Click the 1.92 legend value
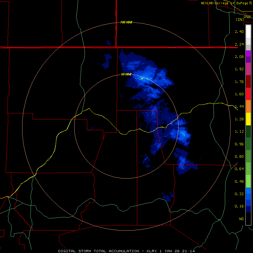The image size is (253, 253). (x=239, y=69)
